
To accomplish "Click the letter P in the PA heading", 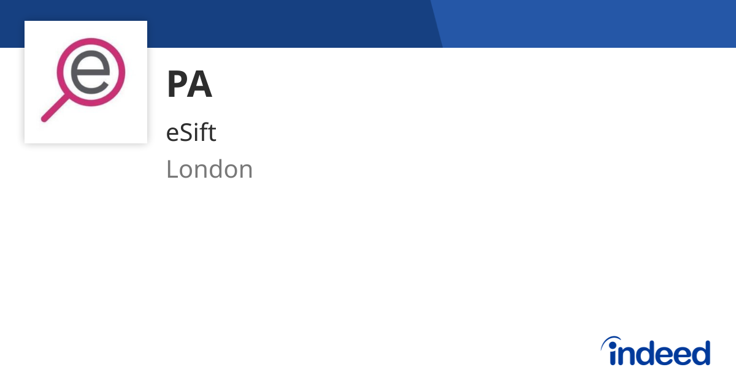I will (x=177, y=85).
